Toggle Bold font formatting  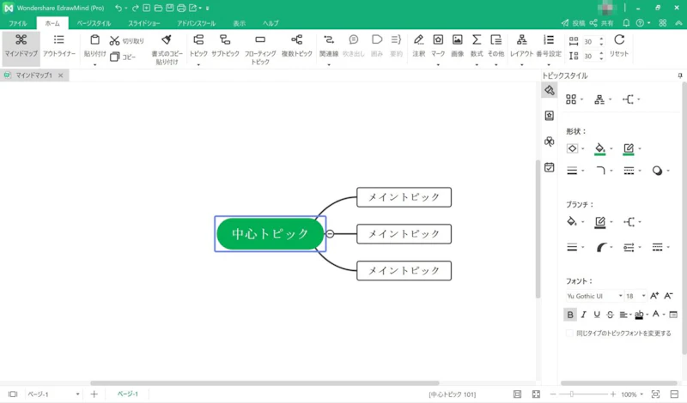point(570,315)
